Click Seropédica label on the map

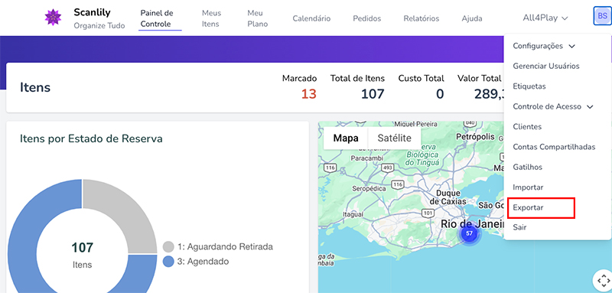point(369,188)
